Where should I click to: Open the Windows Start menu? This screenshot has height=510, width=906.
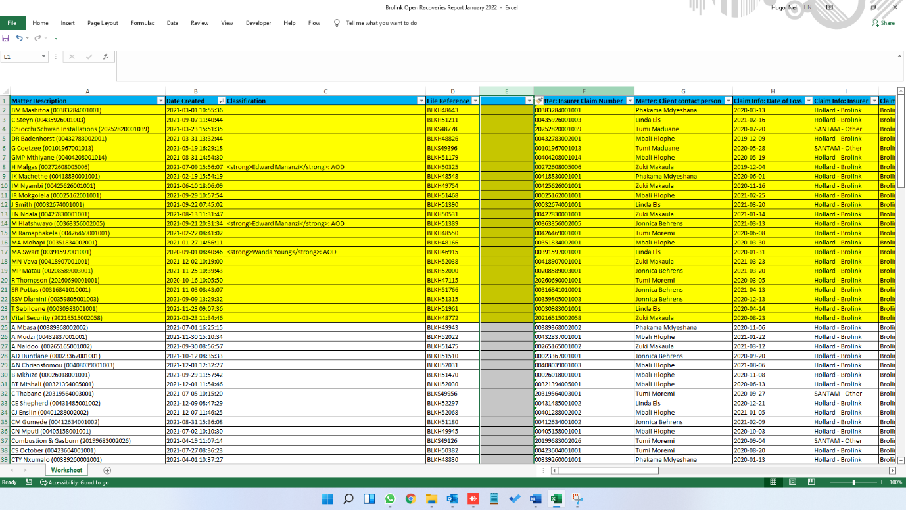click(327, 499)
